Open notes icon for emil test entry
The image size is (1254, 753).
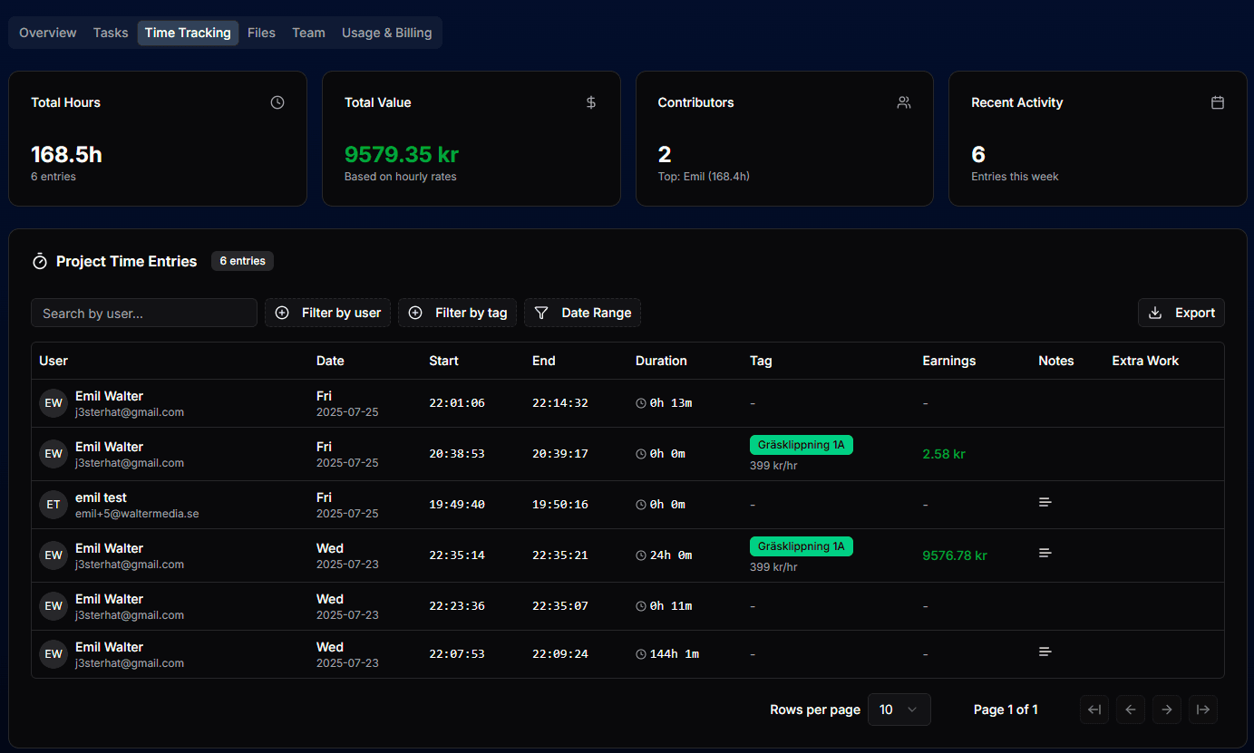(x=1045, y=502)
